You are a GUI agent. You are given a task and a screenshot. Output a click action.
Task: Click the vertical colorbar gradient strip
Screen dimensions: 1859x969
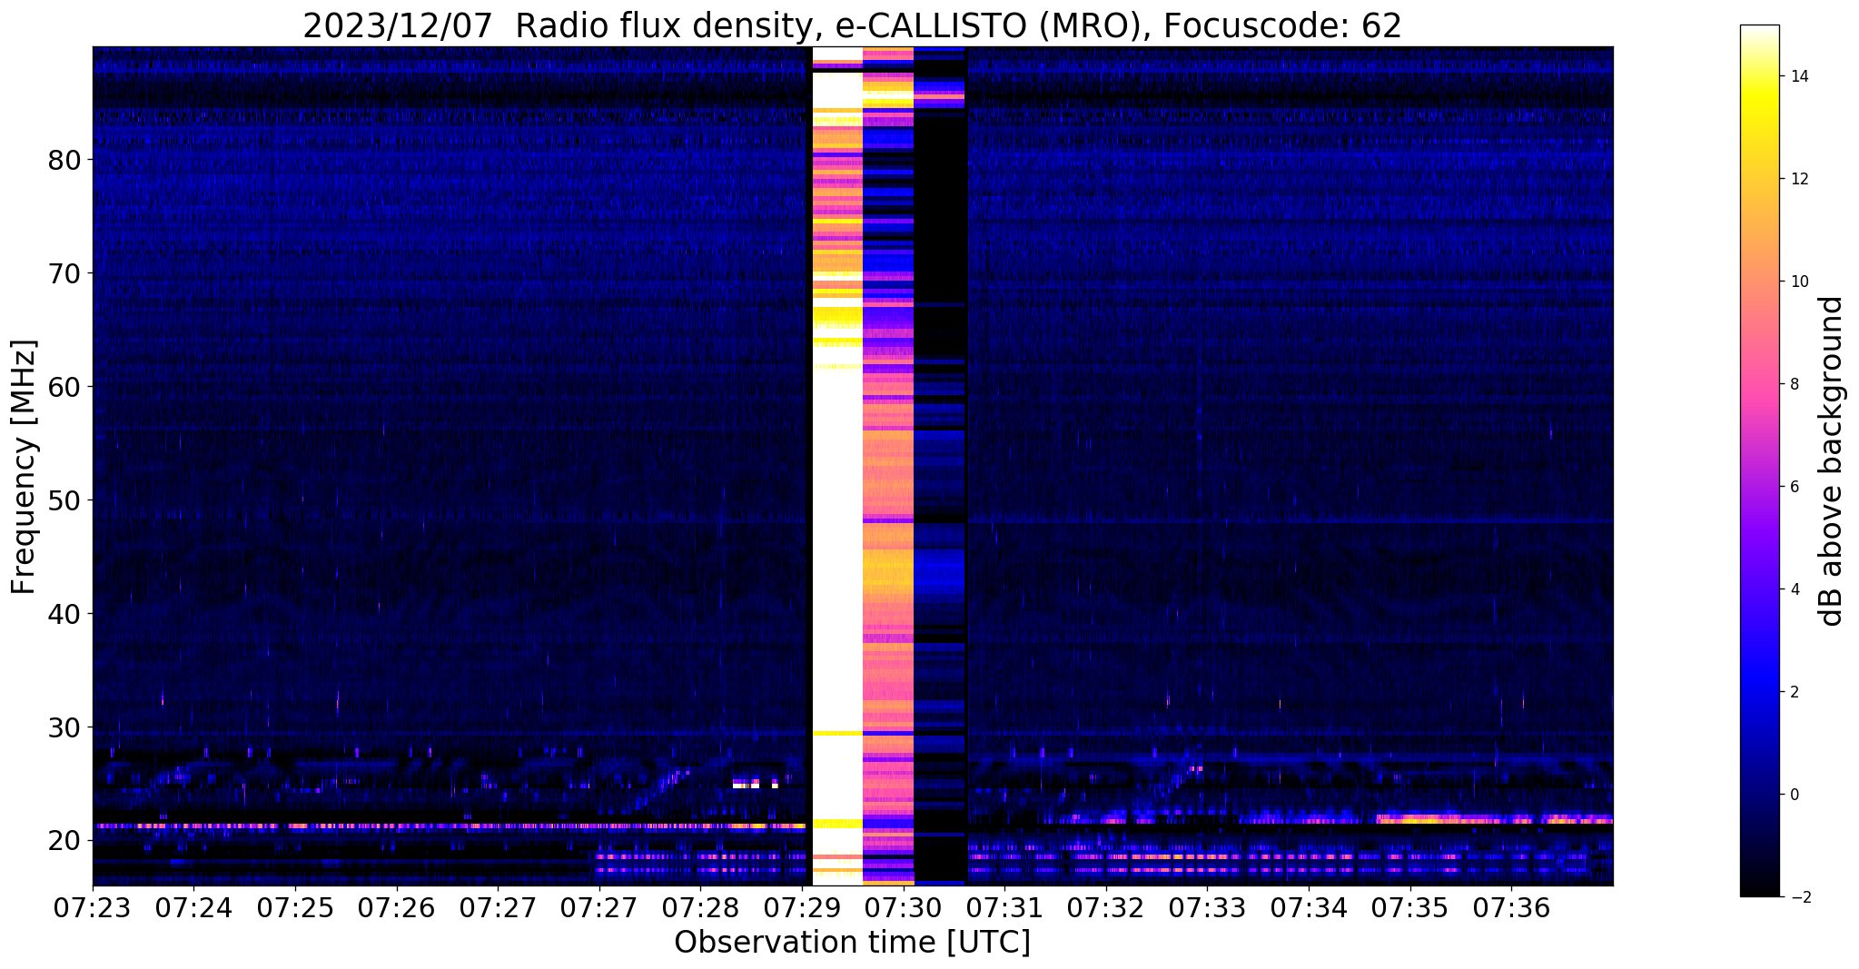[x=1759, y=461]
